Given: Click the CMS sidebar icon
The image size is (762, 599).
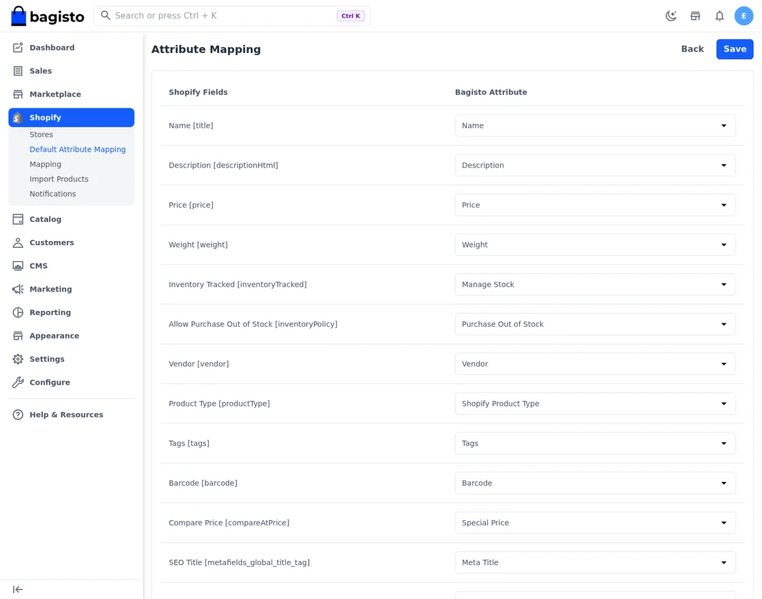Looking at the screenshot, I should (x=18, y=266).
